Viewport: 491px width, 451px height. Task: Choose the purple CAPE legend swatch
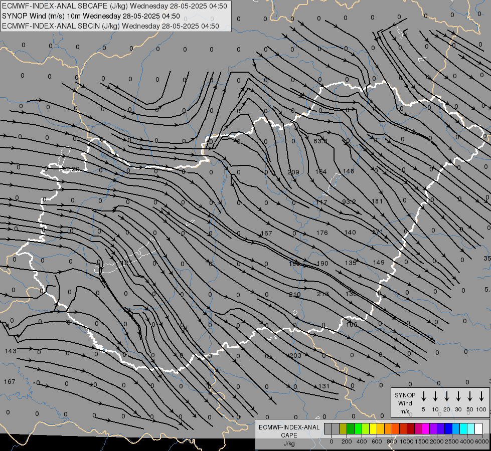pyautogui.click(x=433, y=429)
